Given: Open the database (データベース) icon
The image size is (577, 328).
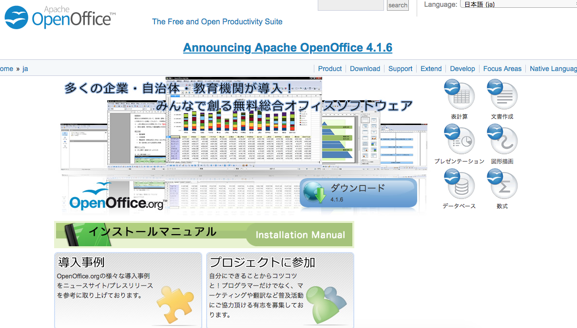Looking at the screenshot, I should [459, 185].
